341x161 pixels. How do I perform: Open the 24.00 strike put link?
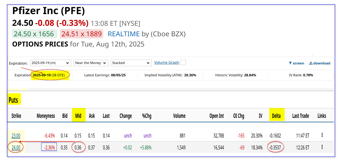click(16, 148)
